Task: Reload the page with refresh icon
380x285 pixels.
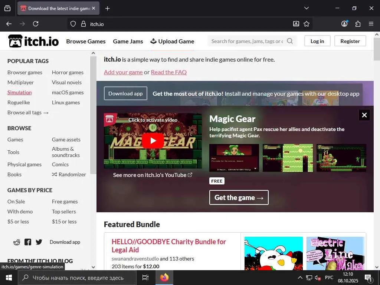Action: (x=36, y=24)
